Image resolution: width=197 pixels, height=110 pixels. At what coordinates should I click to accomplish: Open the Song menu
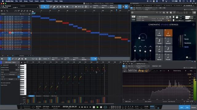pyautogui.click(x=26, y=1)
